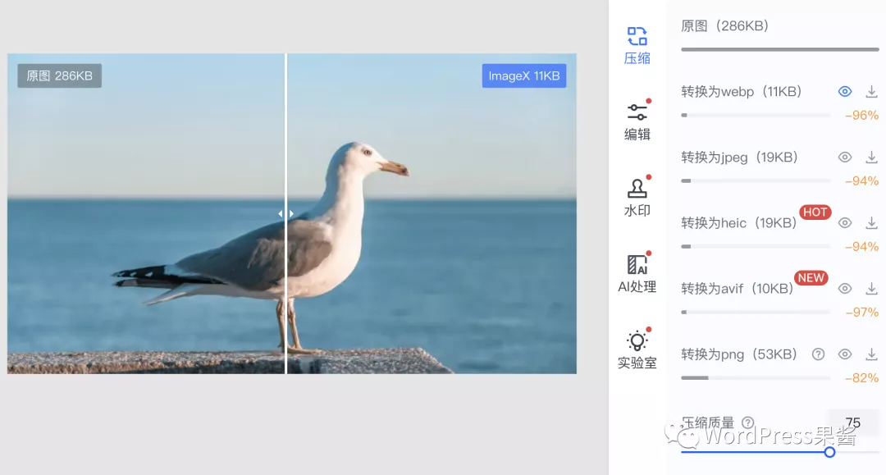The height and width of the screenshot is (475, 886).
Task: Toggle preview eye for avif conversion
Action: pos(845,289)
